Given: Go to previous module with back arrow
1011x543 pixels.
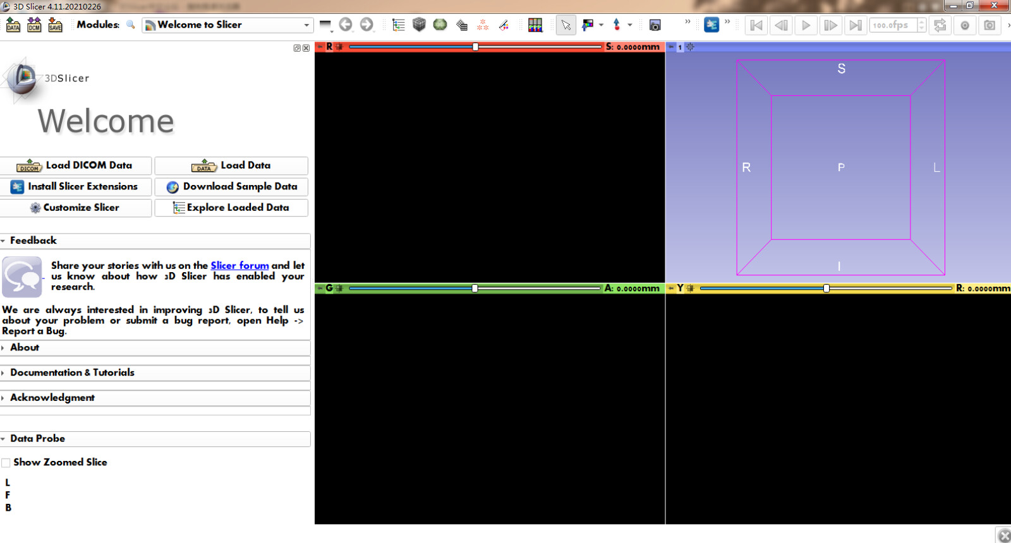Looking at the screenshot, I should tap(346, 25).
